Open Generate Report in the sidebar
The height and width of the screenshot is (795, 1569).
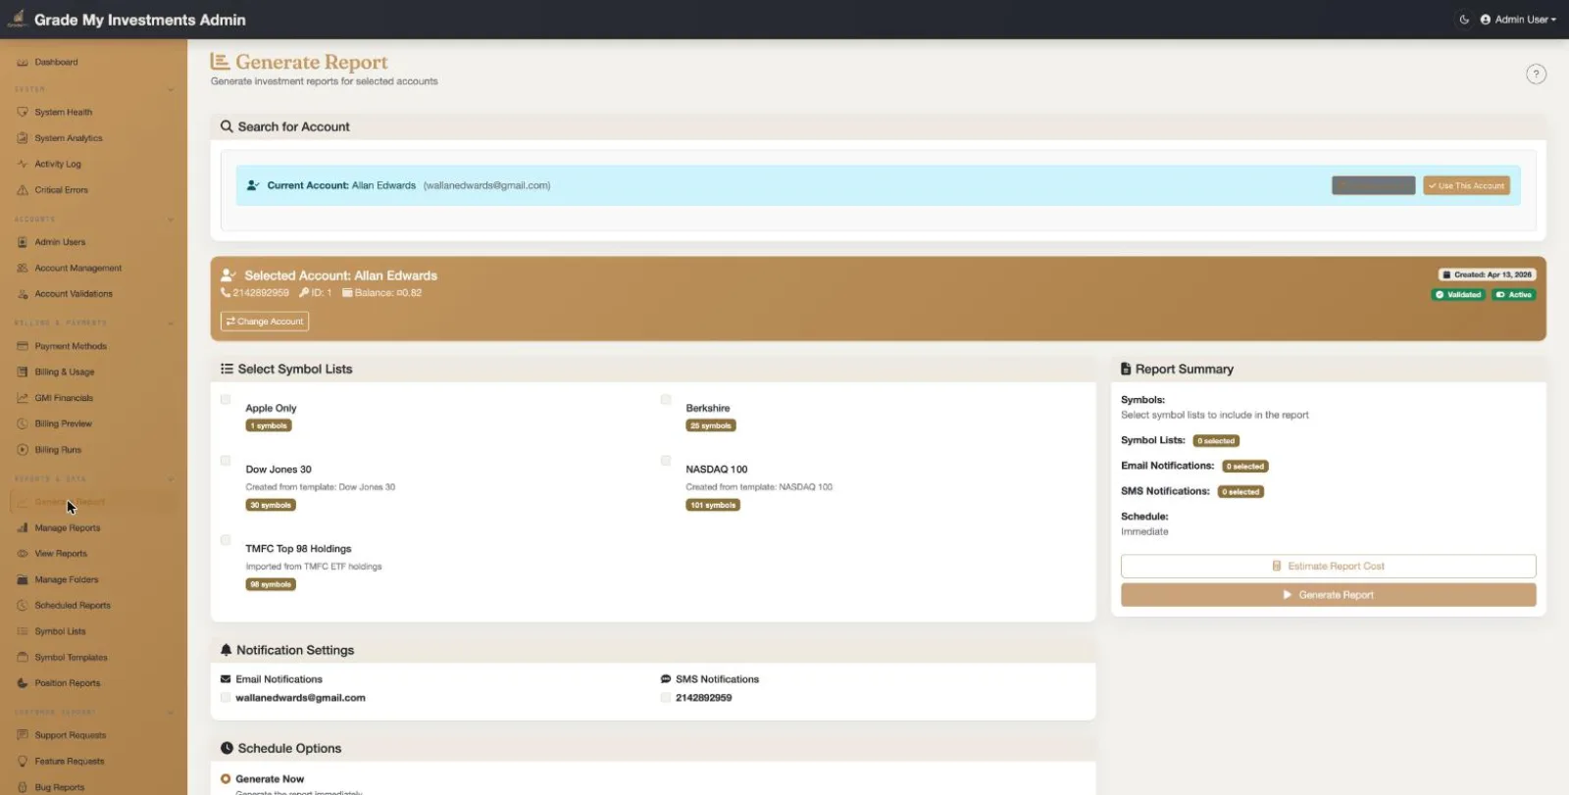[93, 502]
